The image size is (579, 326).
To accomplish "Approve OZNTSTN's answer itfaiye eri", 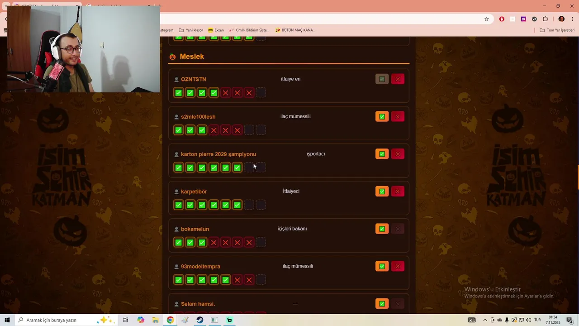I will click(x=382, y=79).
